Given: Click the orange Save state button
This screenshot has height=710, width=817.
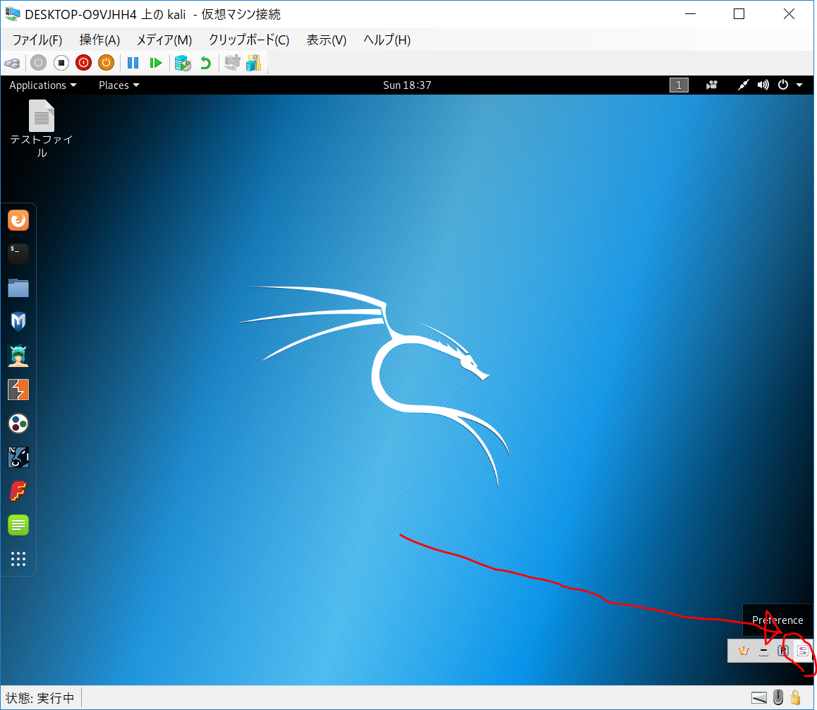Looking at the screenshot, I should (106, 63).
